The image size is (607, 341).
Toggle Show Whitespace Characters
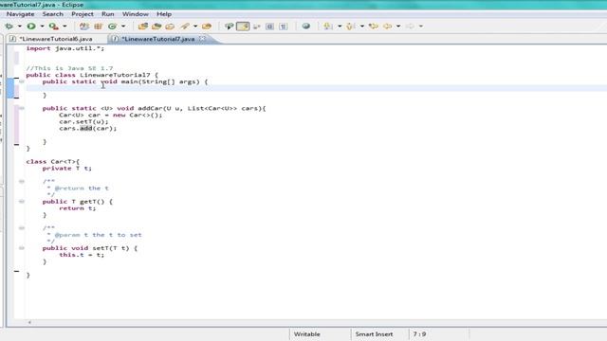(284, 27)
